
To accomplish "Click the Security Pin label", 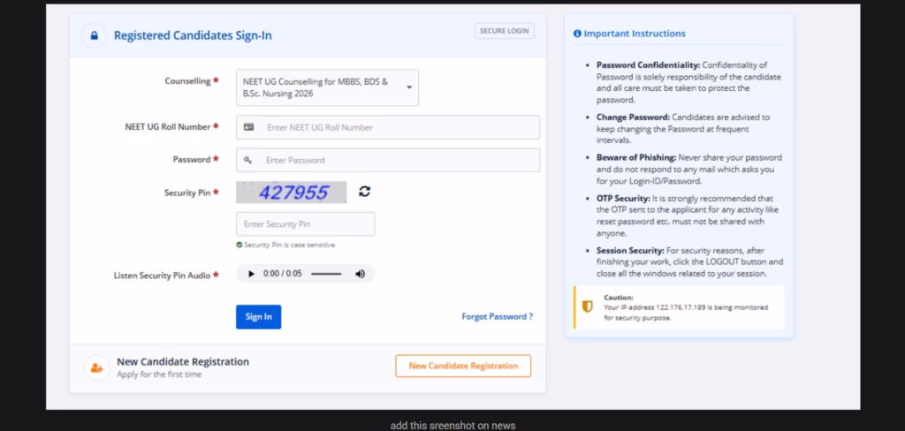I will [187, 193].
